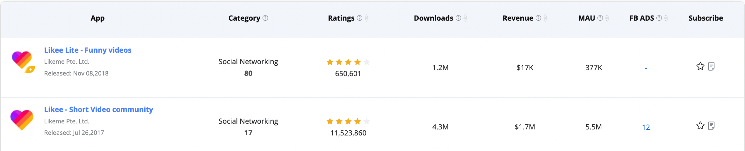745x151 pixels.
Task: Click the Likee Lite app icon thumbnail
Action: click(x=22, y=61)
